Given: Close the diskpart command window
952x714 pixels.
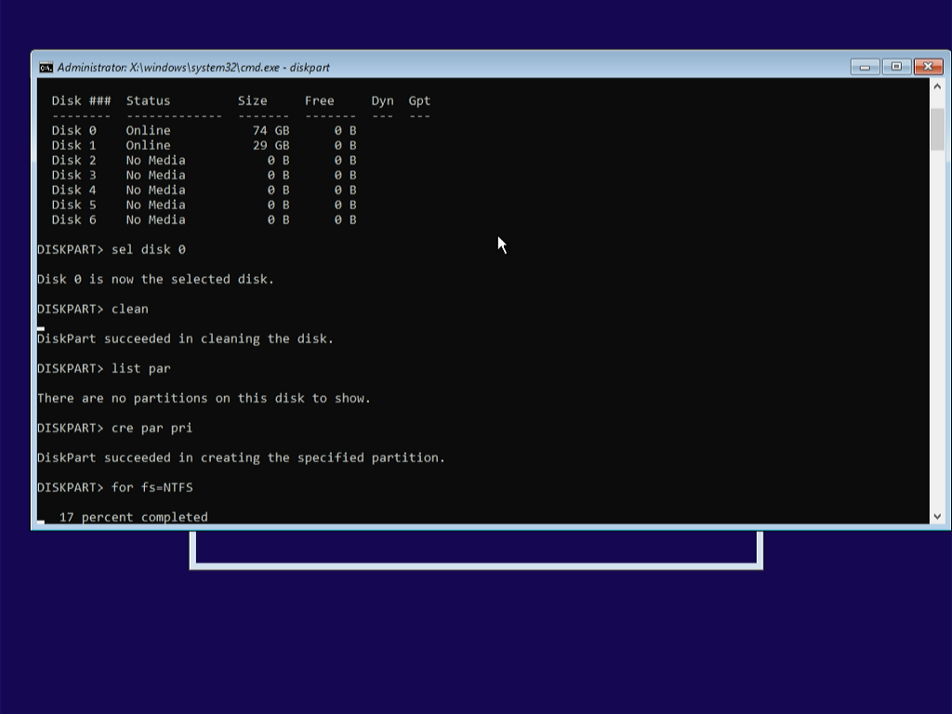Looking at the screenshot, I should 928,67.
